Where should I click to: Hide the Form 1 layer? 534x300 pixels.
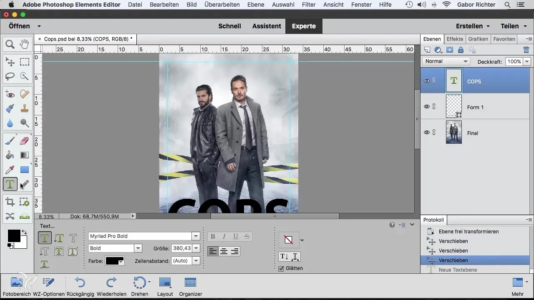pyautogui.click(x=427, y=107)
